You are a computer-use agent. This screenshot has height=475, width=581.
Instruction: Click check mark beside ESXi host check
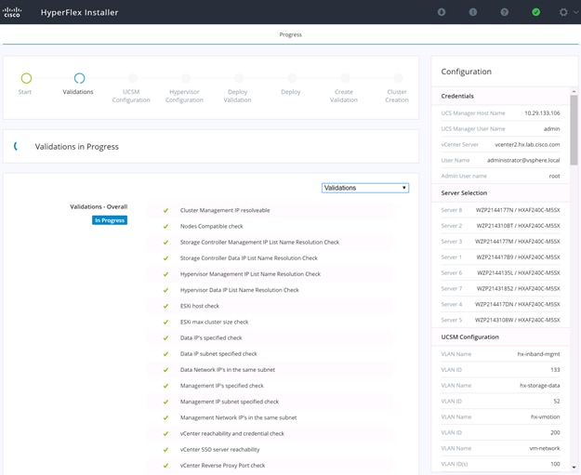click(x=165, y=306)
